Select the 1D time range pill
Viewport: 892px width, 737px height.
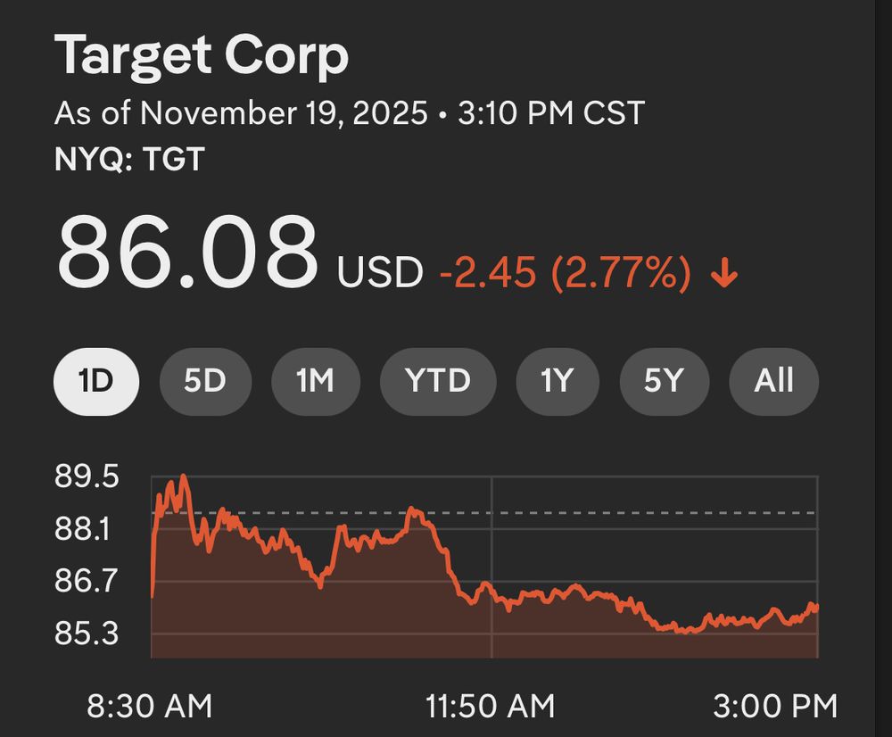tap(97, 380)
